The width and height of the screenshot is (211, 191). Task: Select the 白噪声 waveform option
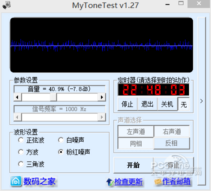click(x=71, y=140)
